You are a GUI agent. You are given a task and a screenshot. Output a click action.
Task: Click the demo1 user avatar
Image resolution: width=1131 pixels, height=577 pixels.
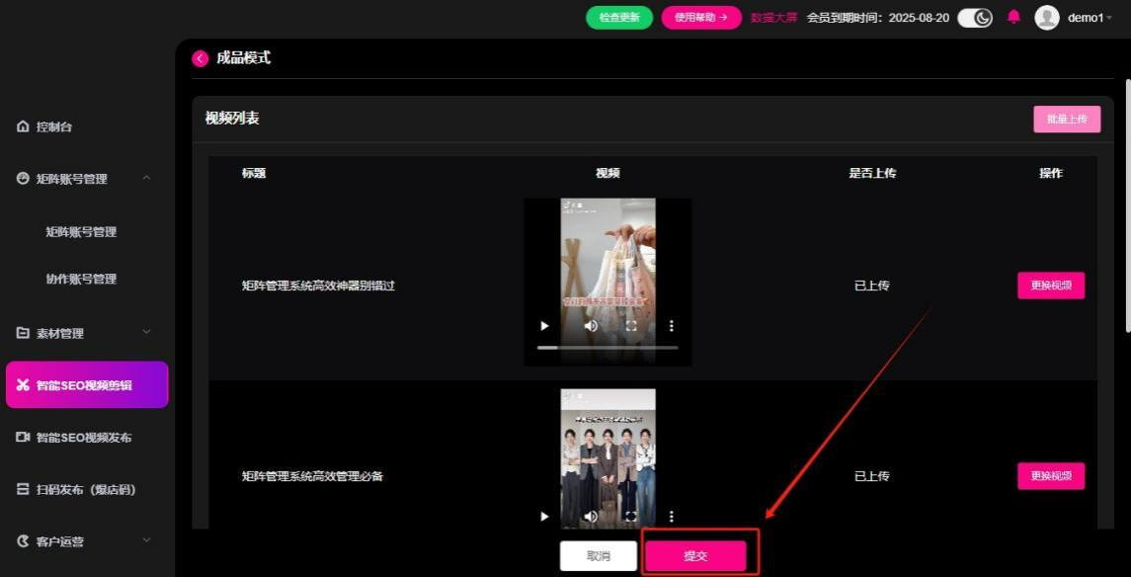pos(1046,18)
